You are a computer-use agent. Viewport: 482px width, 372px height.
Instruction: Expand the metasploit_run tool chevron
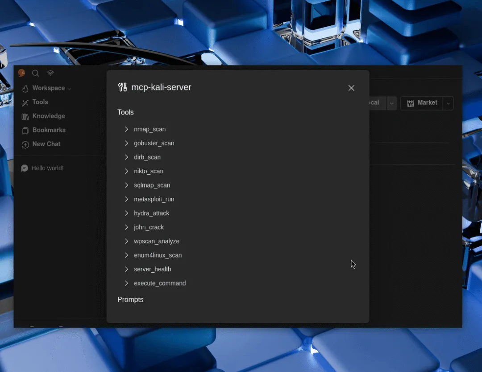click(x=126, y=199)
